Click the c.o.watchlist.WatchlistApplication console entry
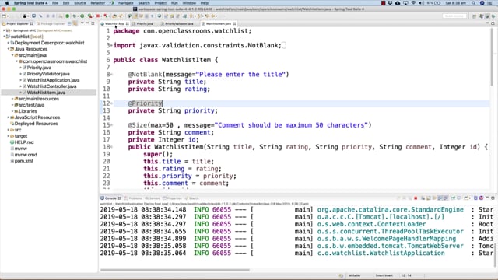Screen dimensions: 498x280 (381, 254)
